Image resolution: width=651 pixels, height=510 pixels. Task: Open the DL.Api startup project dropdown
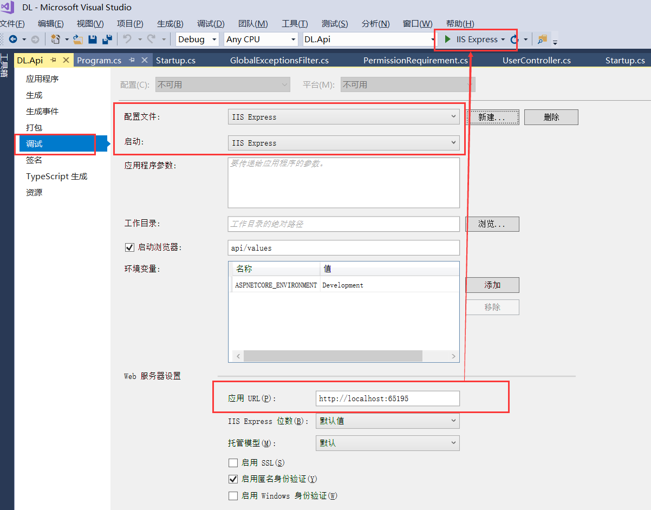[368, 40]
